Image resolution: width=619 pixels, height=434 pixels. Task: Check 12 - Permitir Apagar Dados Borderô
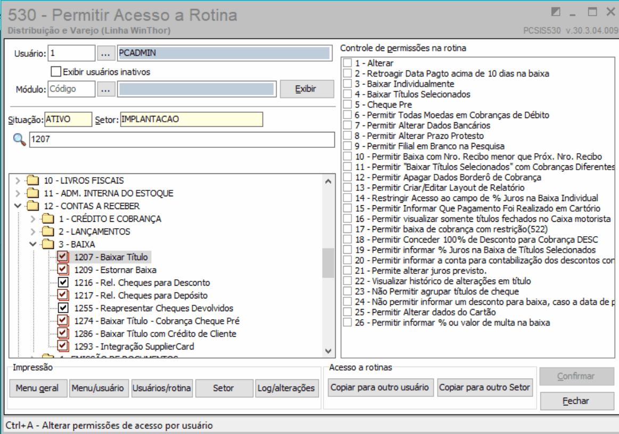(x=348, y=177)
